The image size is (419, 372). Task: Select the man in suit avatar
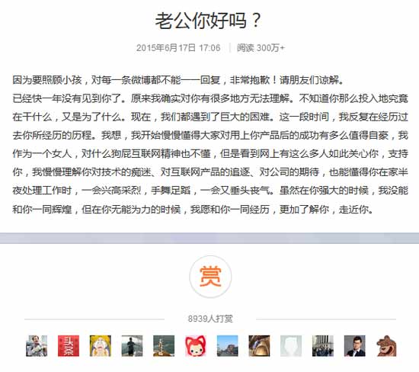click(354, 346)
